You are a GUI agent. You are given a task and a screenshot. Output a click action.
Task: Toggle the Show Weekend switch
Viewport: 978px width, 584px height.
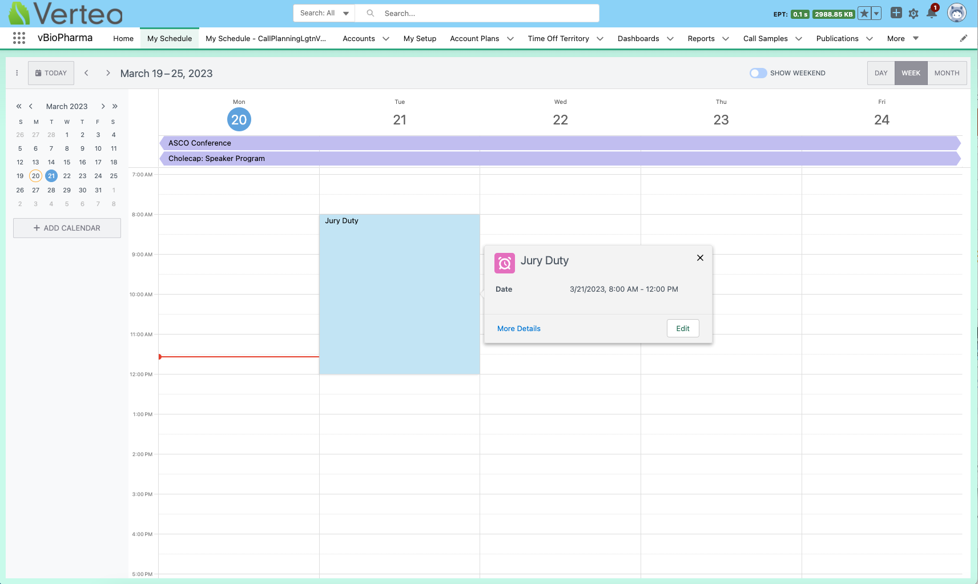click(x=758, y=73)
